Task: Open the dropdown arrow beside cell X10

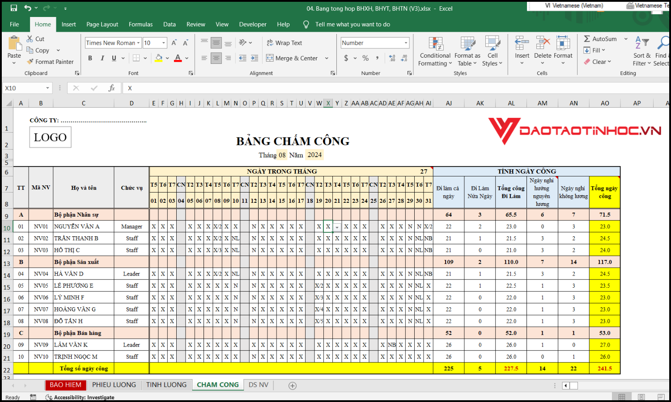Action: tap(337, 227)
